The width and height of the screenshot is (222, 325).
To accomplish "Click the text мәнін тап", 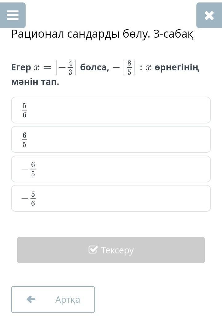I will tap(35, 82).
